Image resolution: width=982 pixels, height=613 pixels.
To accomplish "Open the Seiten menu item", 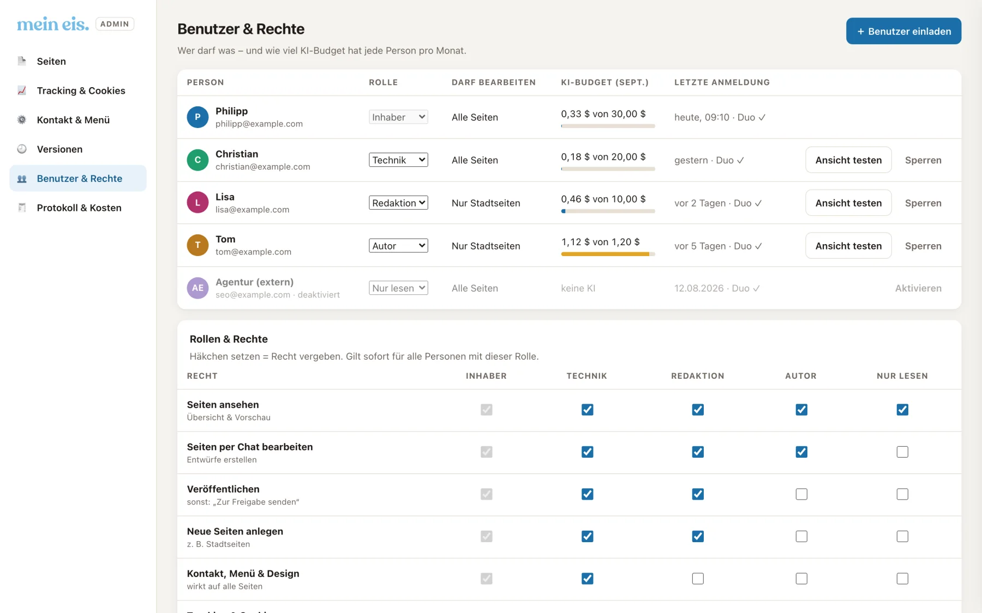I will 78,61.
